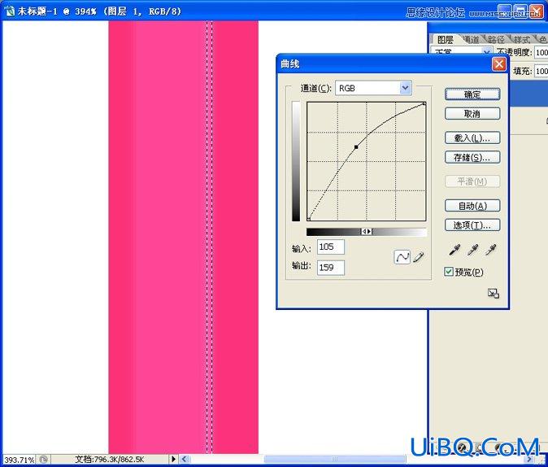Click the enlarge curve grid icon
The height and width of the screenshot is (467, 548).
[494, 293]
